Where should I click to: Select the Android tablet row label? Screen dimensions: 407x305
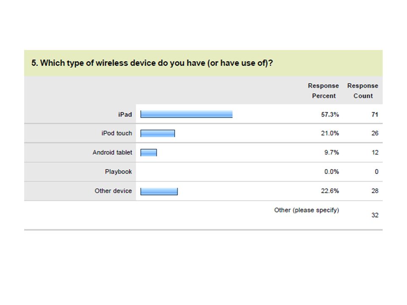112,152
